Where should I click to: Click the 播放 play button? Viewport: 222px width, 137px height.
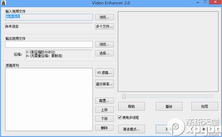169,106
